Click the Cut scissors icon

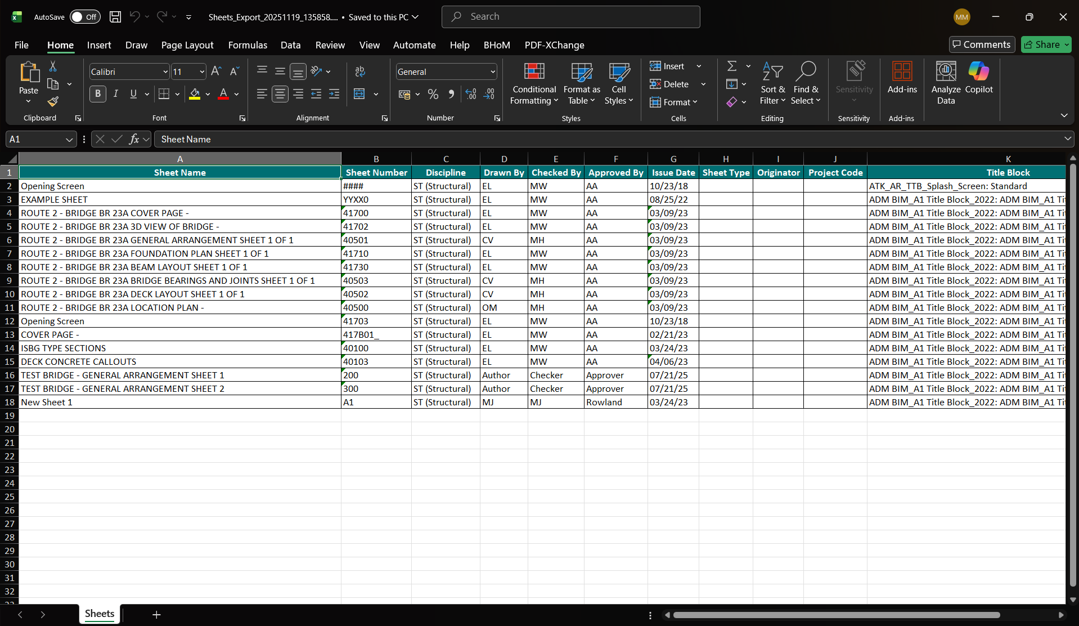pyautogui.click(x=53, y=66)
